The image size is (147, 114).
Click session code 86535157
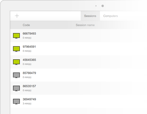click(29, 86)
